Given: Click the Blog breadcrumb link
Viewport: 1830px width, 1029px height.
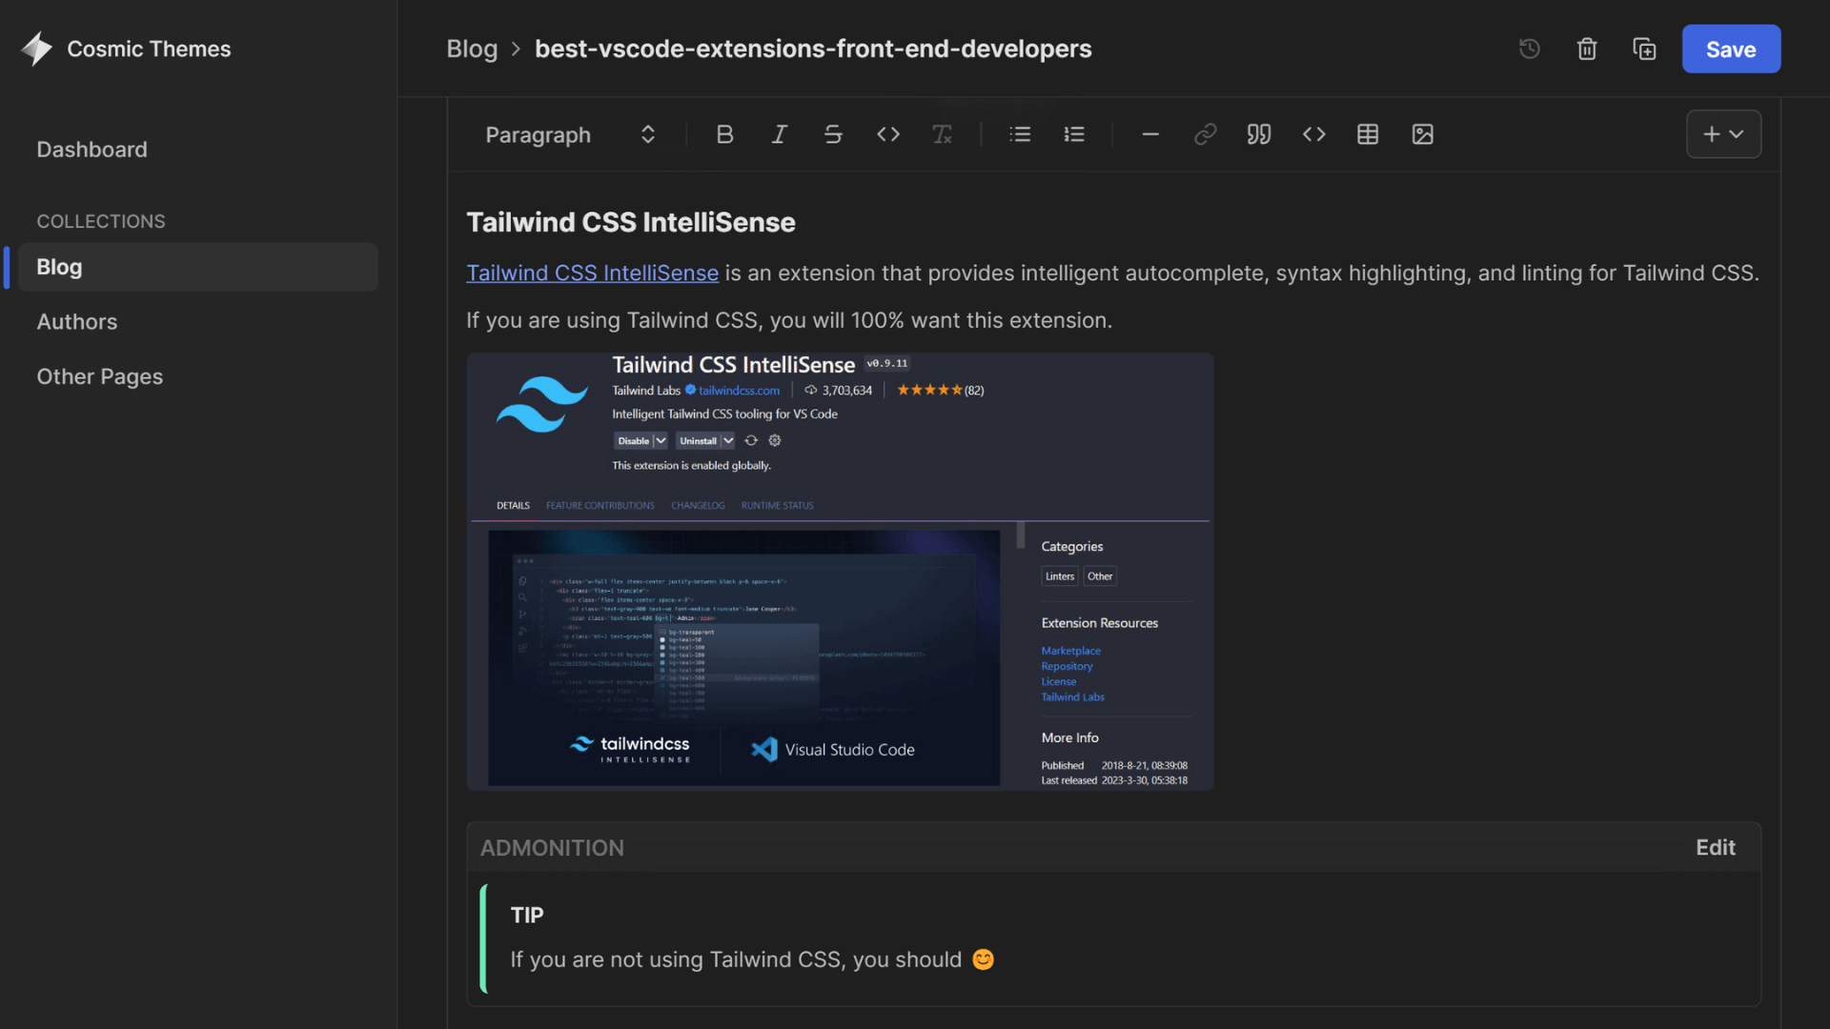Looking at the screenshot, I should 472,49.
